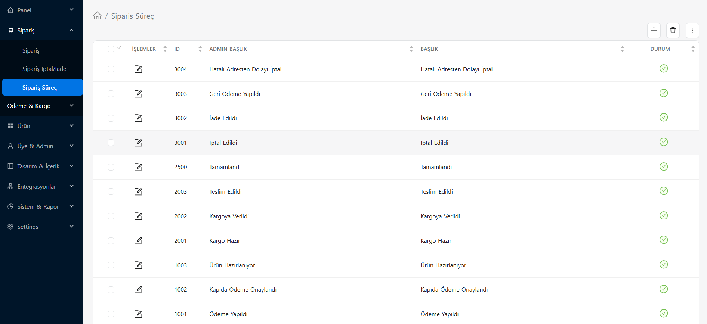Expand the Ürün sidebar menu
Viewport: 707px width, 324px height.
point(41,126)
